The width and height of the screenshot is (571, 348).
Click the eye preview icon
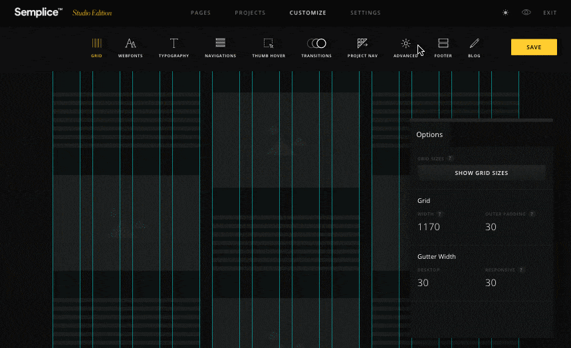(x=526, y=13)
